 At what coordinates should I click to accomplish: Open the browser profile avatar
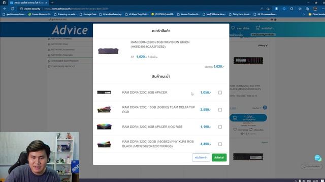315,9
